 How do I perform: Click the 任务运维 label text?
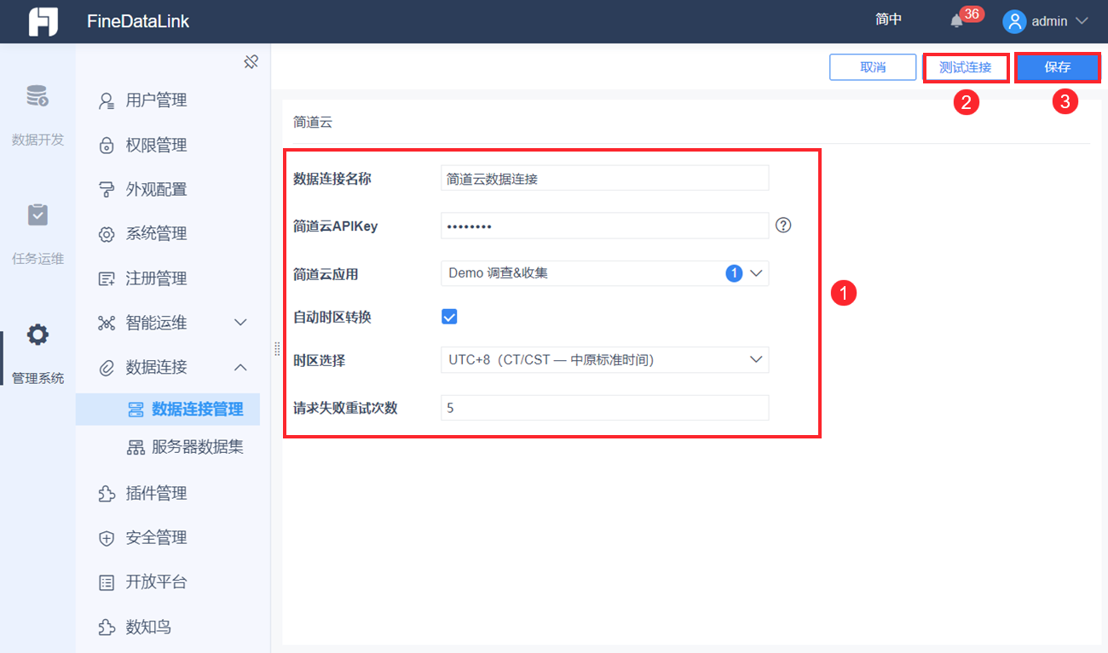[38, 259]
